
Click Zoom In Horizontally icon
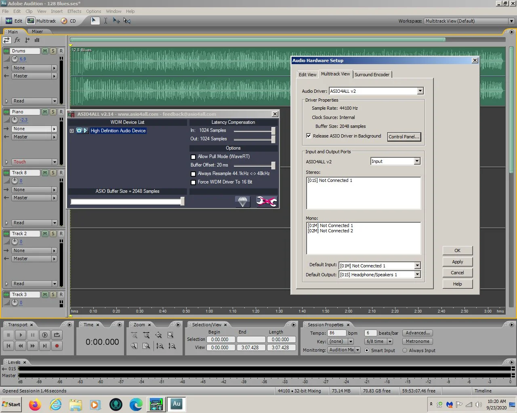(134, 335)
